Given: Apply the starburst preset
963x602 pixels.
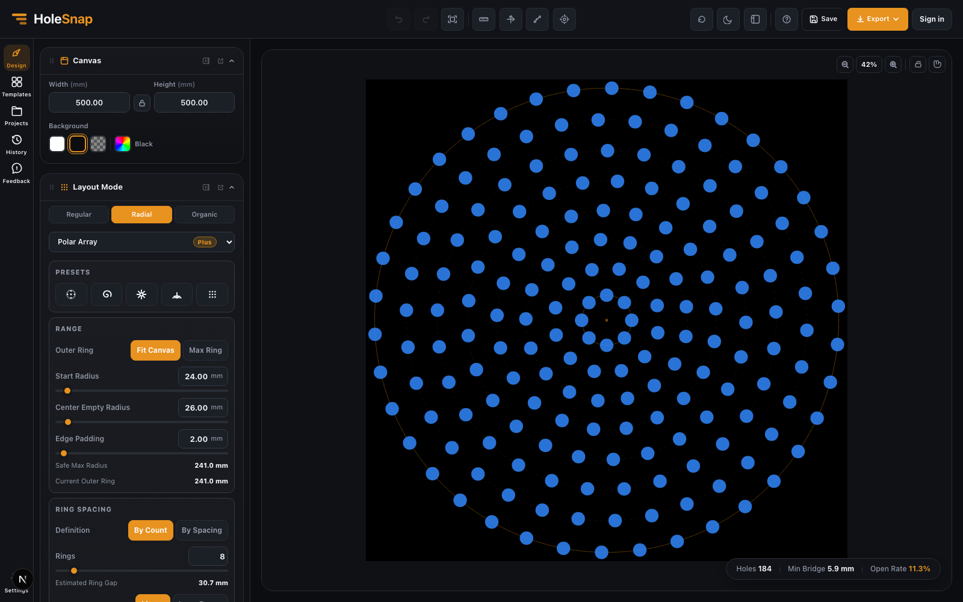Looking at the screenshot, I should click(x=141, y=294).
